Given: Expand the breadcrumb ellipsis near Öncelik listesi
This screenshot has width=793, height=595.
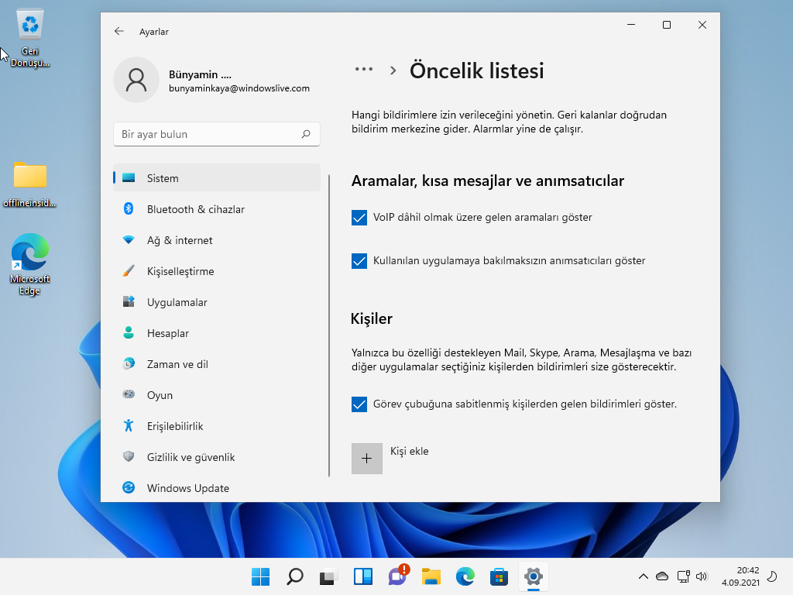Looking at the screenshot, I should (x=363, y=69).
